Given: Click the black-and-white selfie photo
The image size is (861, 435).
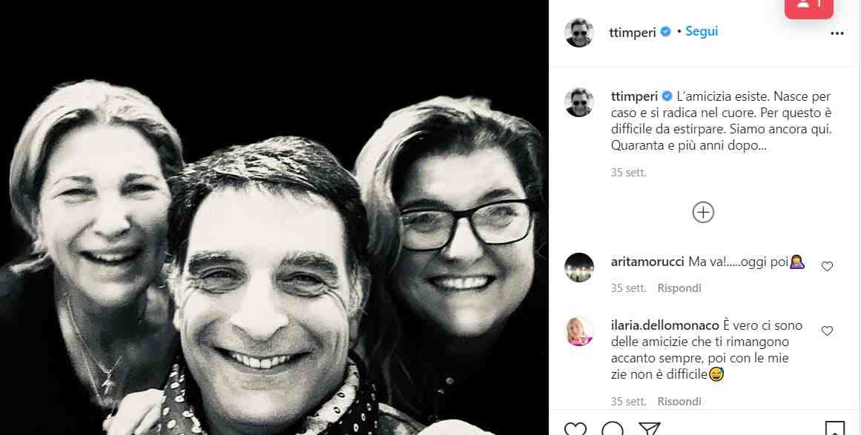Looking at the screenshot, I should coord(274,222).
